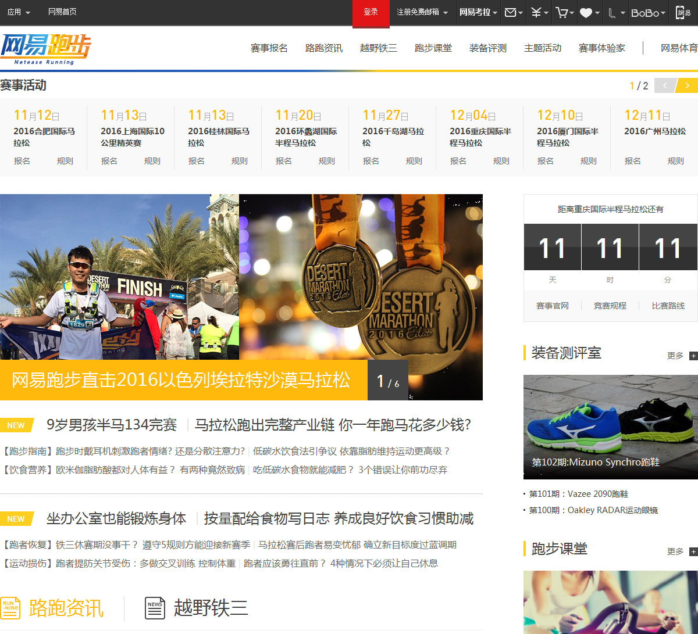Click the plus icon next to 装备测评室 更多
698x634 pixels.
click(692, 355)
